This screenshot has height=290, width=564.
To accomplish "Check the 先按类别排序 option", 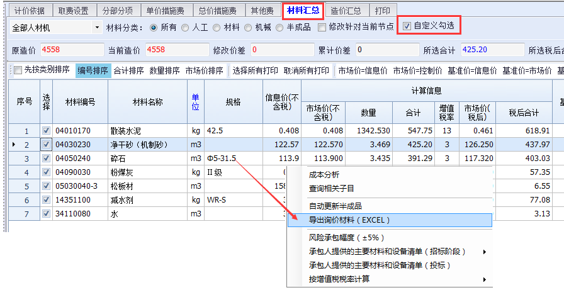I will [18, 70].
